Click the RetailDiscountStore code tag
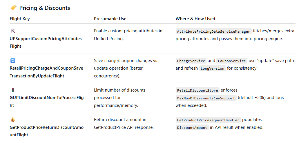This screenshot has height=143, width=299. (197, 90)
